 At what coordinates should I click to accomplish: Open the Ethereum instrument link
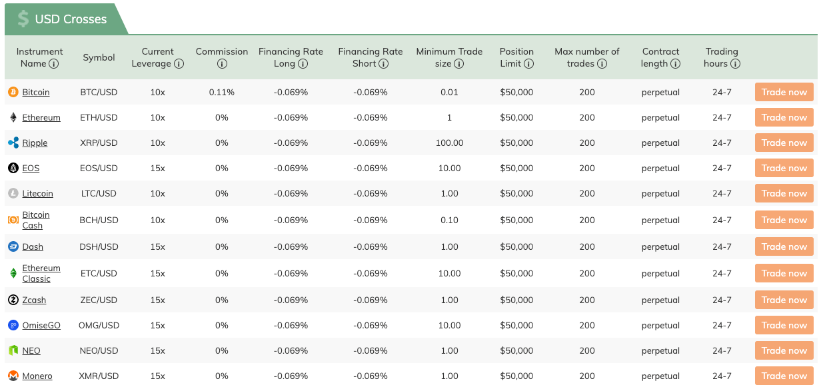pos(41,117)
